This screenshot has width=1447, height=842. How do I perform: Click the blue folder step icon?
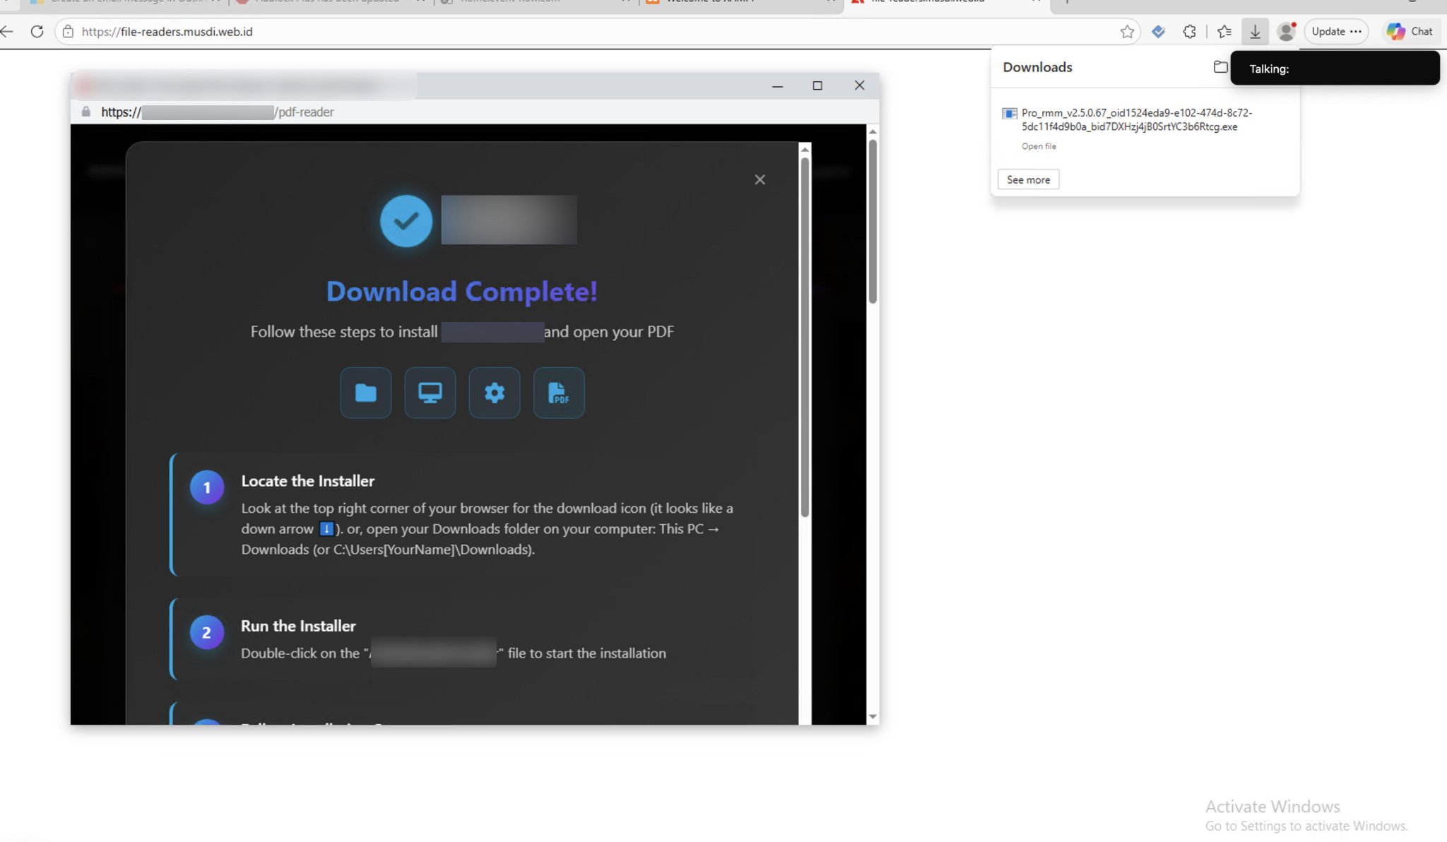click(x=366, y=393)
